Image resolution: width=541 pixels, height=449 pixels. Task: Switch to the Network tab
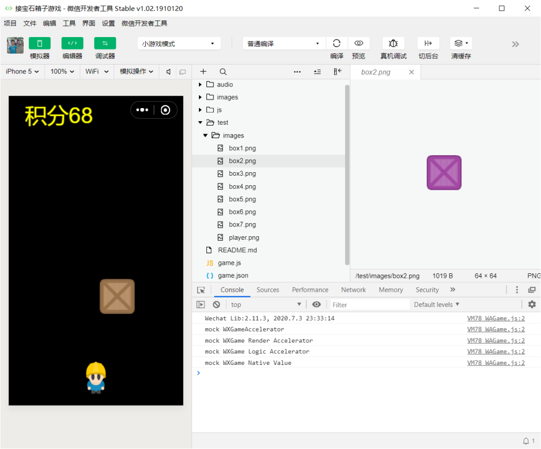tap(353, 290)
